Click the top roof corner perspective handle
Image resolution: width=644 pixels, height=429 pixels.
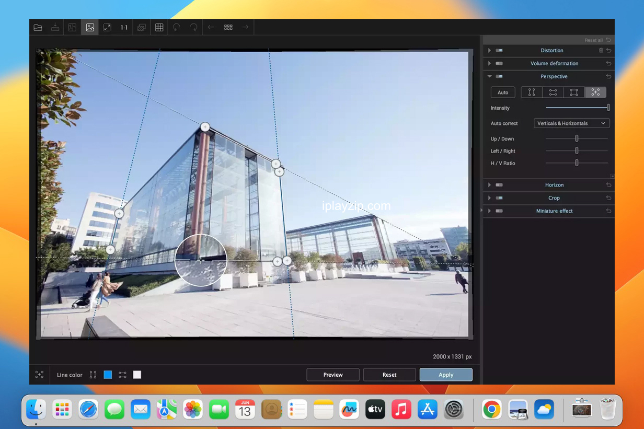click(205, 126)
